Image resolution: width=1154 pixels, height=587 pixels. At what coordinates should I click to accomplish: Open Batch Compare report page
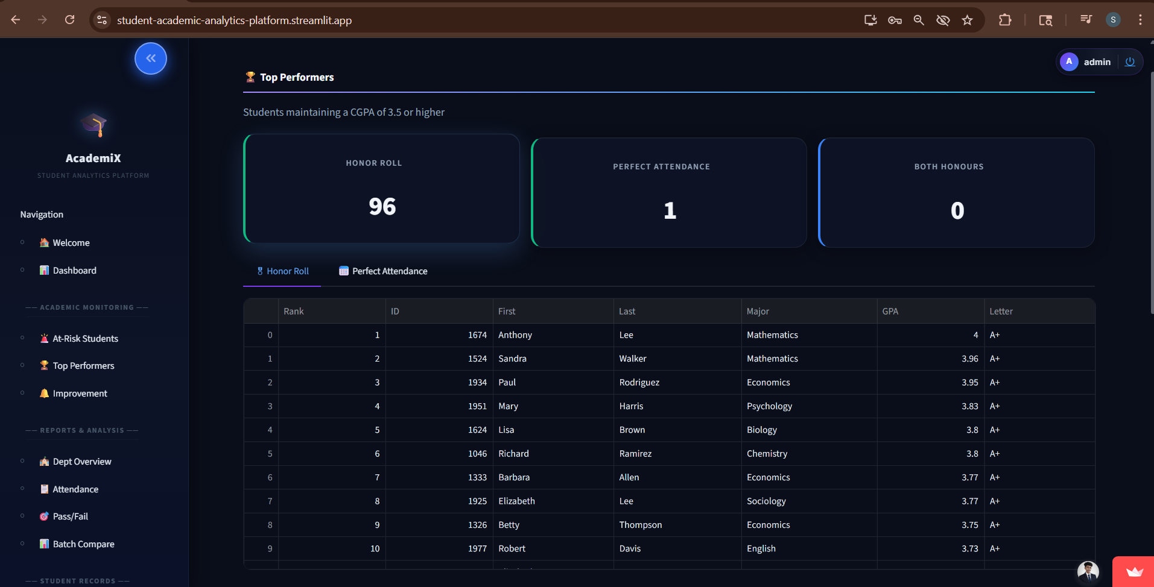(83, 544)
